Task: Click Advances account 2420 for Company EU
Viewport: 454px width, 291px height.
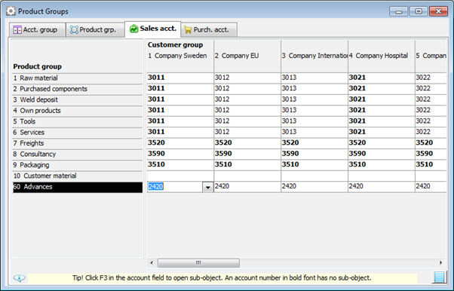Action: pyautogui.click(x=247, y=186)
